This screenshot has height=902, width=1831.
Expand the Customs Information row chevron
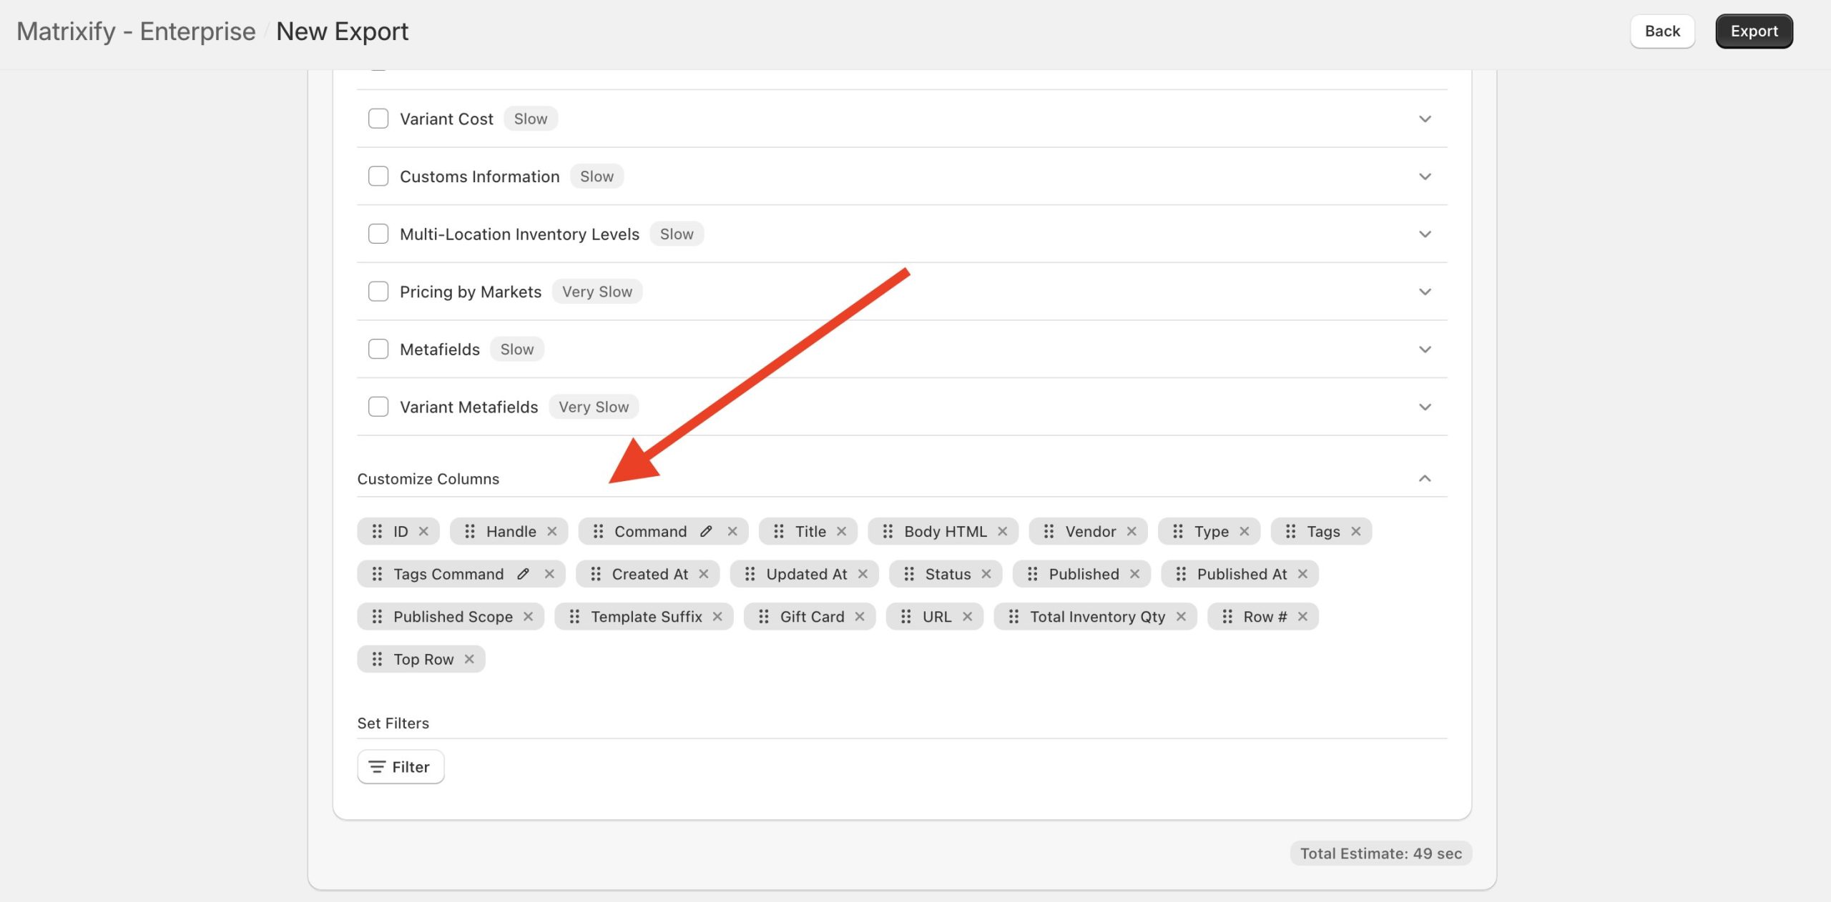pyautogui.click(x=1425, y=177)
